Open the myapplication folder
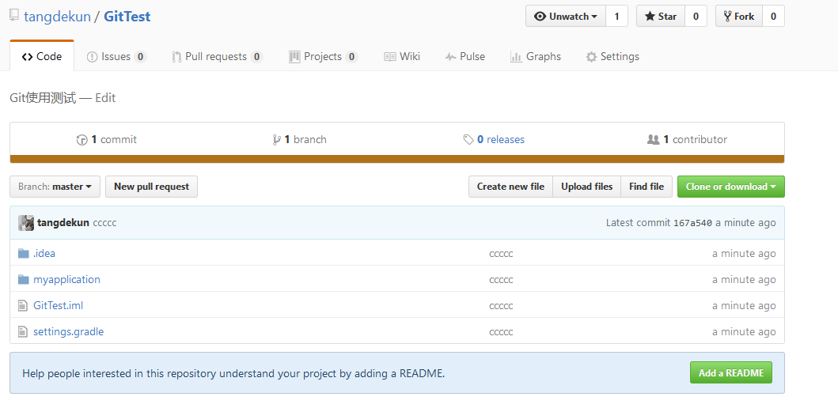838x408 pixels. pyautogui.click(x=66, y=279)
